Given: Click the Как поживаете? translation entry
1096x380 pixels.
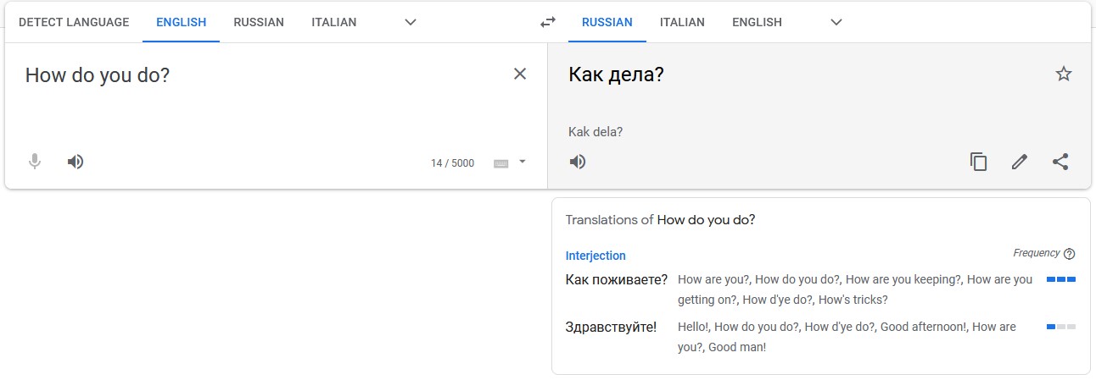Looking at the screenshot, I should tap(617, 280).
